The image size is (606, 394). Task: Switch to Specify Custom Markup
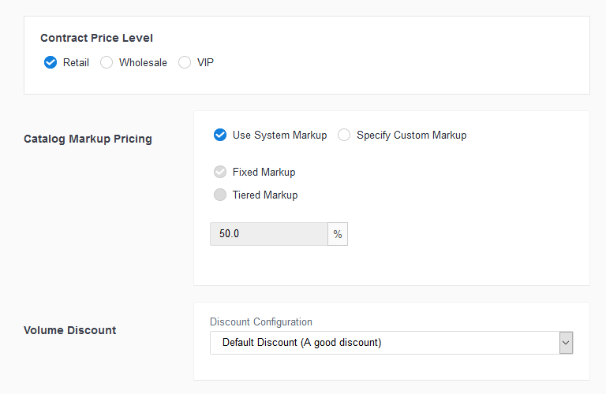pos(344,135)
